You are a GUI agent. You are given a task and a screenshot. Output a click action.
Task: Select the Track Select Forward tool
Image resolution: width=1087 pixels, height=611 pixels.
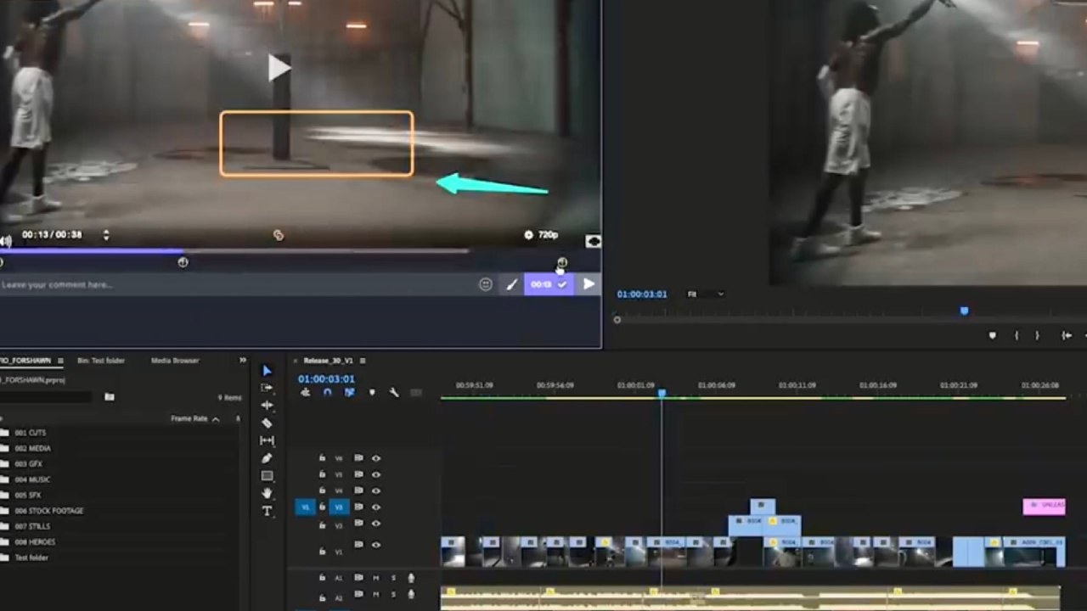(x=267, y=388)
